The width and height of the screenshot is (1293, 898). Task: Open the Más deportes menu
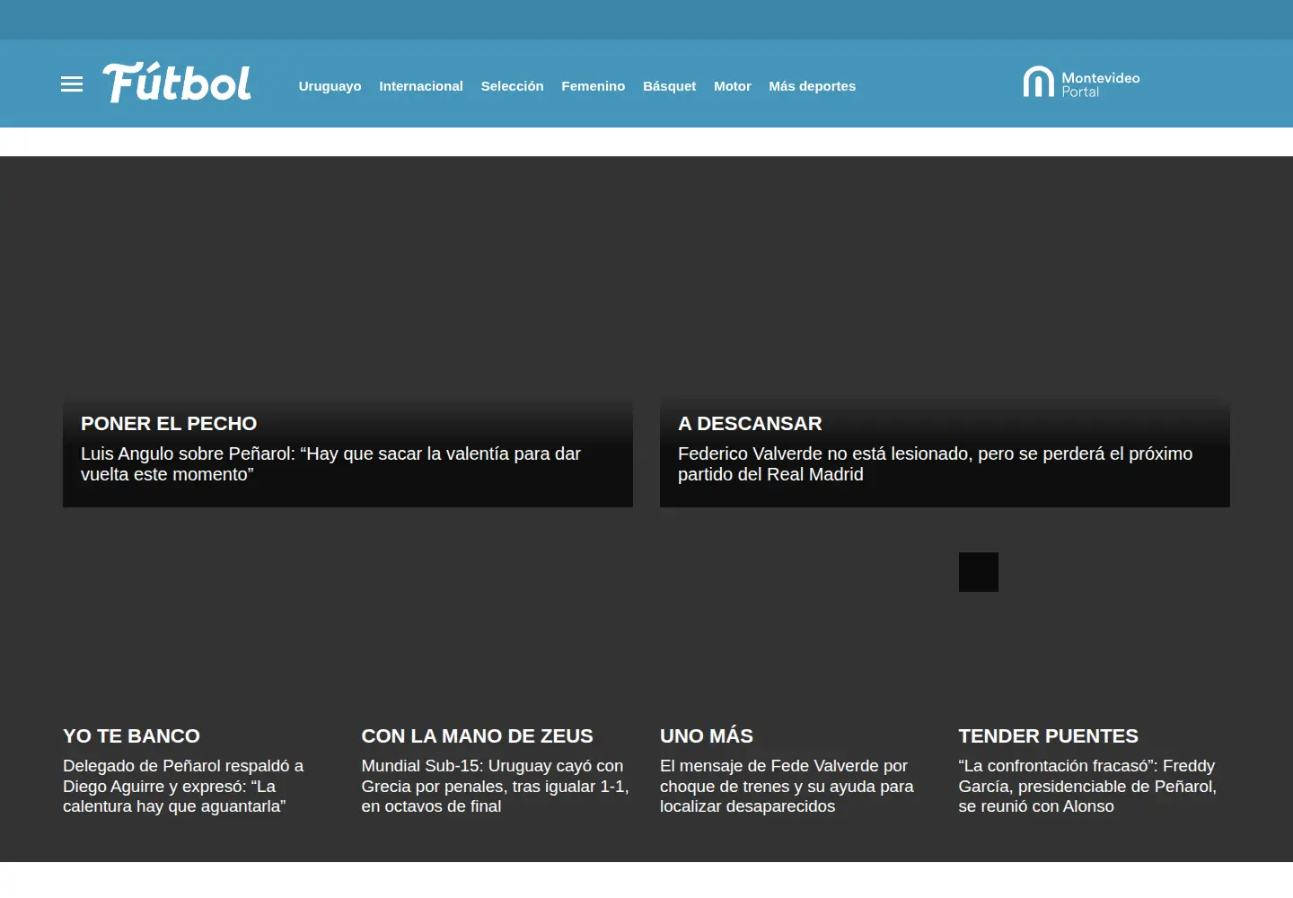tap(812, 86)
